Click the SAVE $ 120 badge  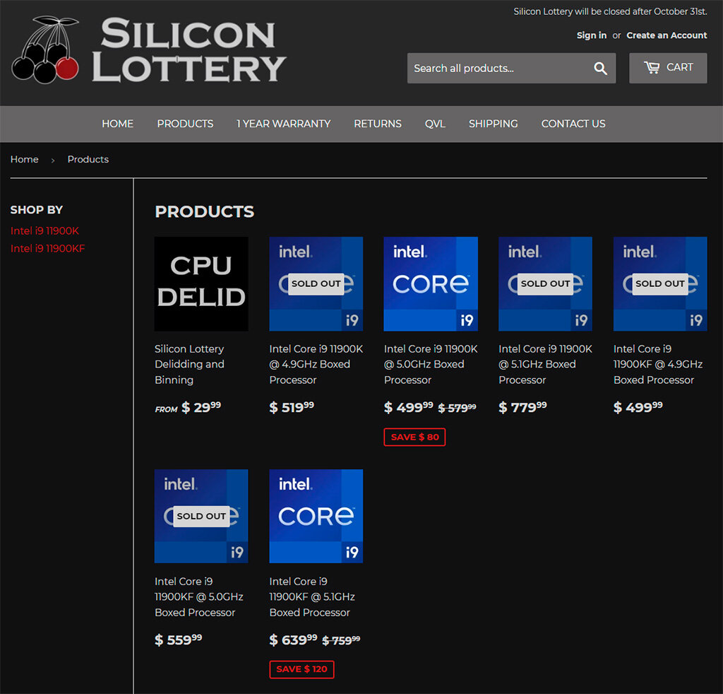point(301,669)
